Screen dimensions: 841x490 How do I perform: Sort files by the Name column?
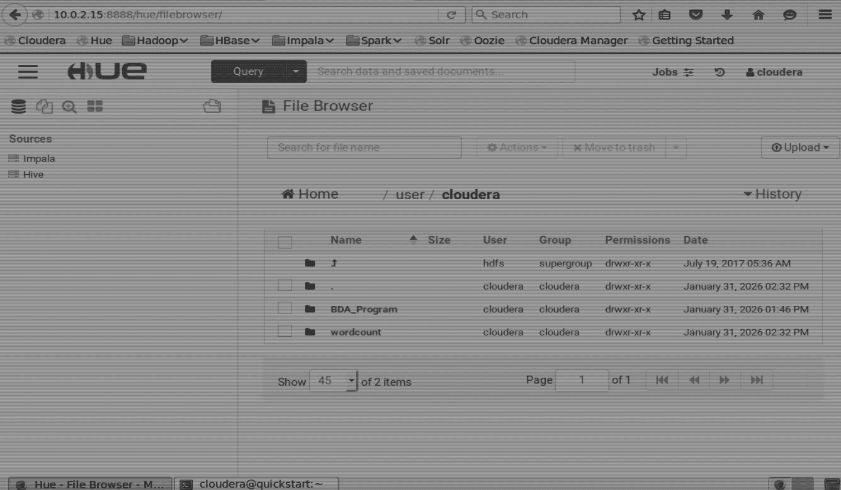[346, 240]
